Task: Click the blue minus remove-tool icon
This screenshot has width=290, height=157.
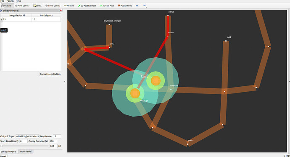Action: (145, 5)
